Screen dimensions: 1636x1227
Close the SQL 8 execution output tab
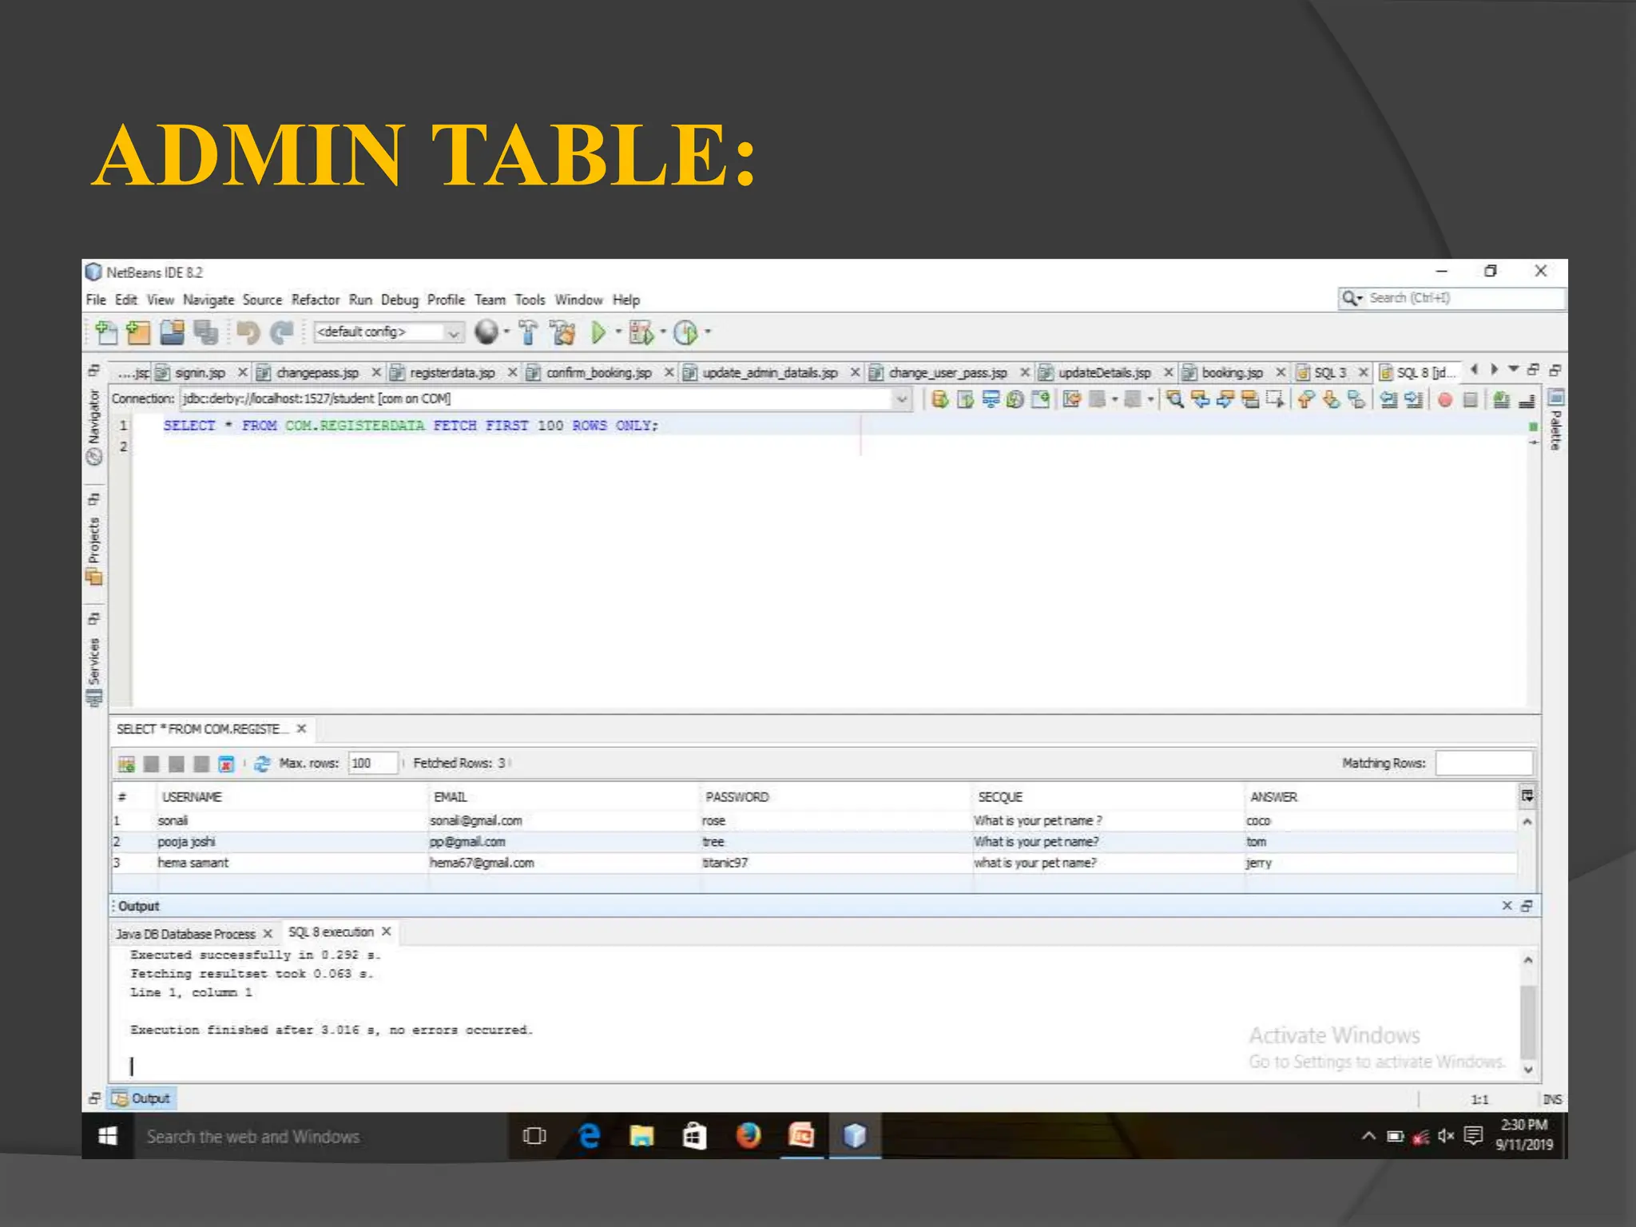pos(386,932)
